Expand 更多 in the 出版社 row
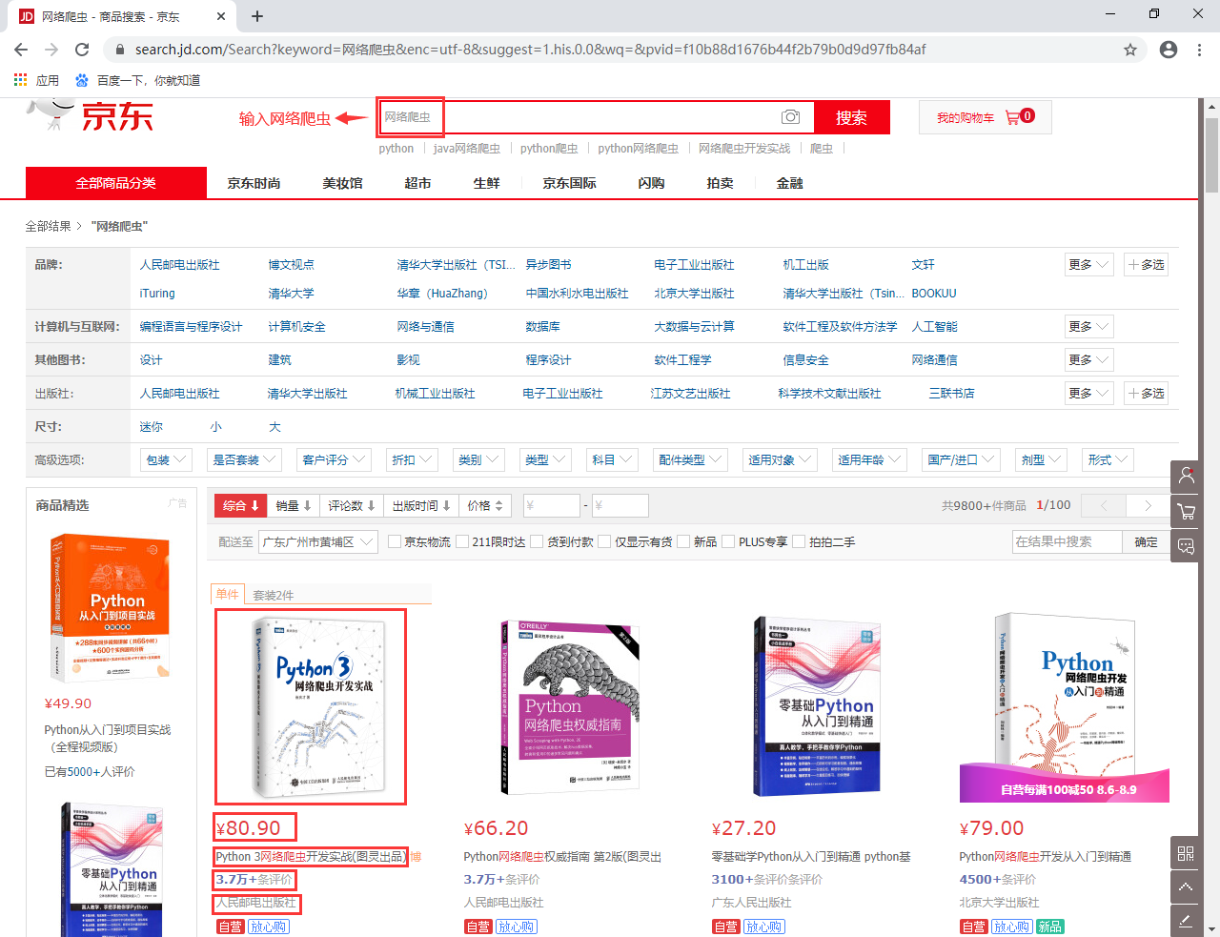Viewport: 1220px width, 937px height. click(x=1089, y=394)
